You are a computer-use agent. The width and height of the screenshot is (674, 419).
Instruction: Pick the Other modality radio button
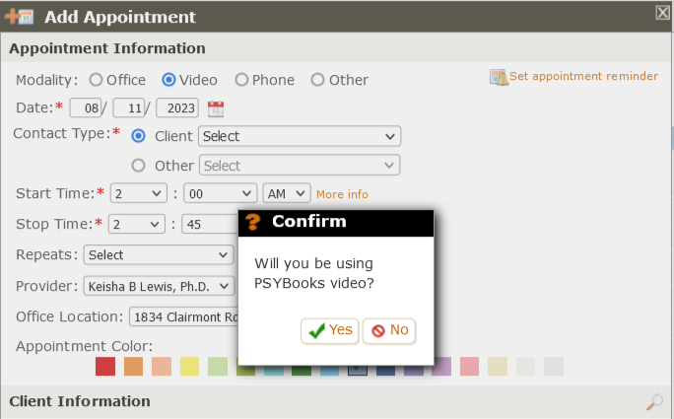(317, 80)
